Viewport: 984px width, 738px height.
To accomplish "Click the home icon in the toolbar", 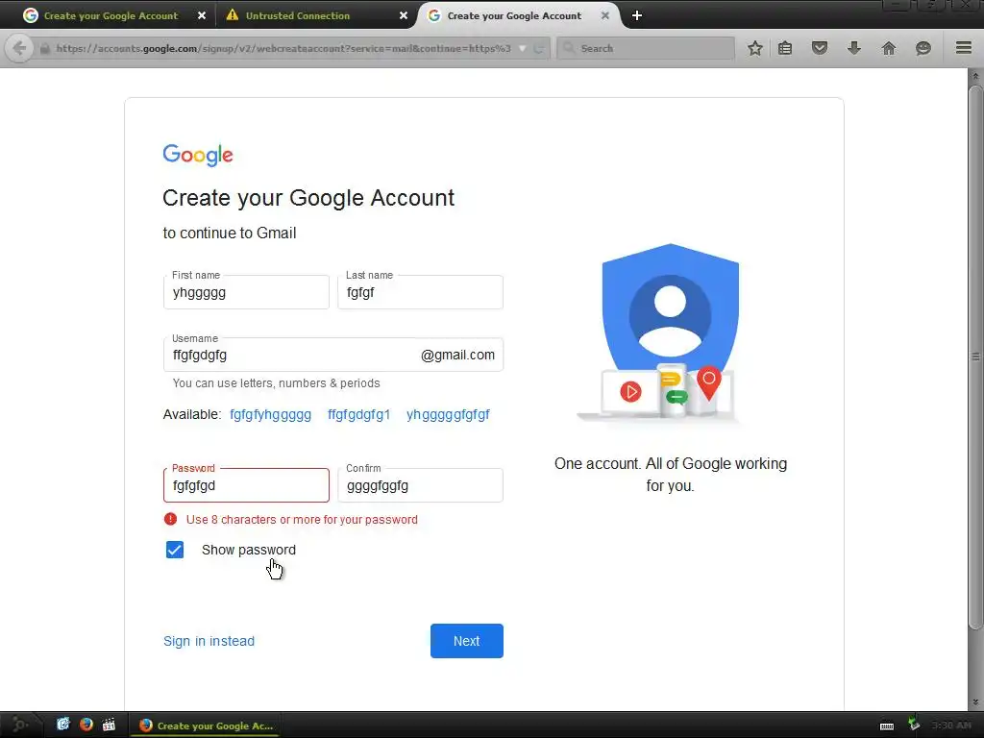I will pos(889,48).
